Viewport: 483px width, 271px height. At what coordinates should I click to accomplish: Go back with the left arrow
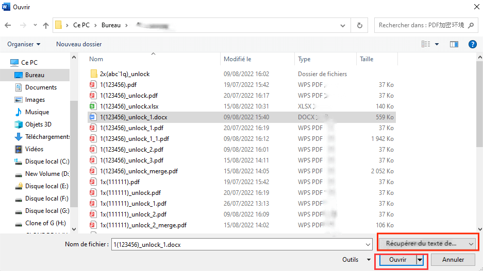click(x=8, y=25)
